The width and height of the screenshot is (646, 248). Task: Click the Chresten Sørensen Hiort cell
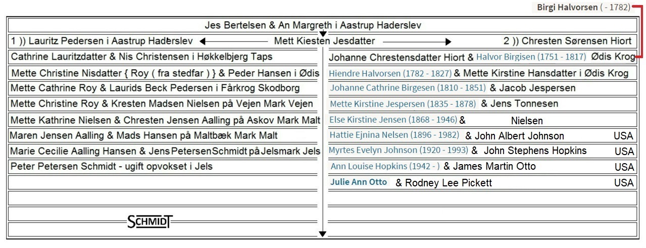point(567,41)
